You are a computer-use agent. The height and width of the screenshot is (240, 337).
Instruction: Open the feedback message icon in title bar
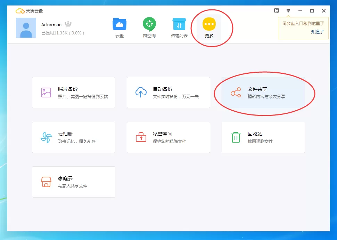click(277, 11)
